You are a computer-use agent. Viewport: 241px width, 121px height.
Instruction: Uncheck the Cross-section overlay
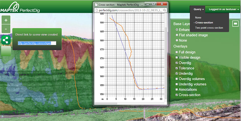pyautogui.click(x=177, y=95)
